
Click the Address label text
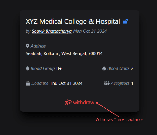point(38,46)
